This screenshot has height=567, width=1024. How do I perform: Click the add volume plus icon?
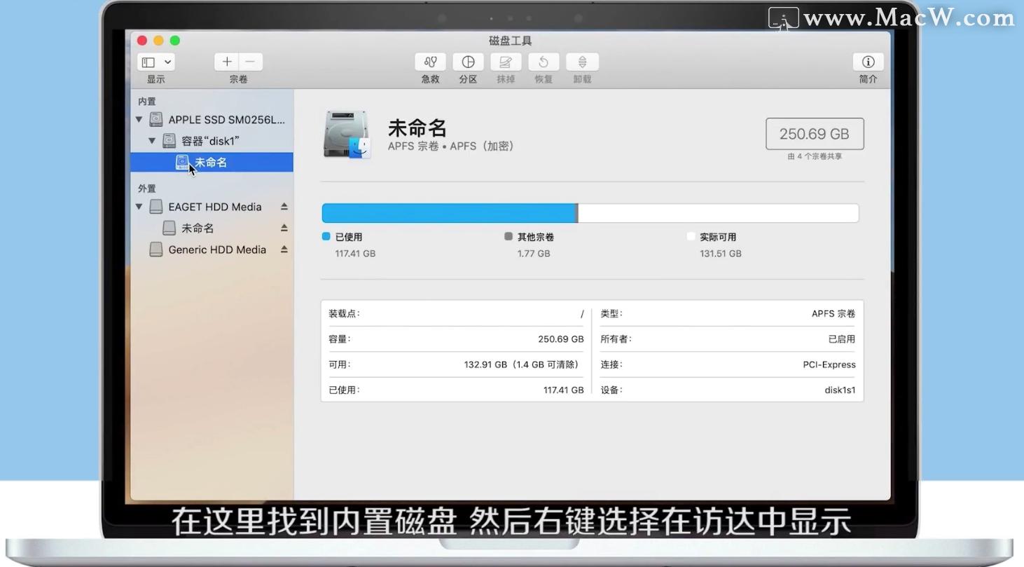(x=226, y=62)
